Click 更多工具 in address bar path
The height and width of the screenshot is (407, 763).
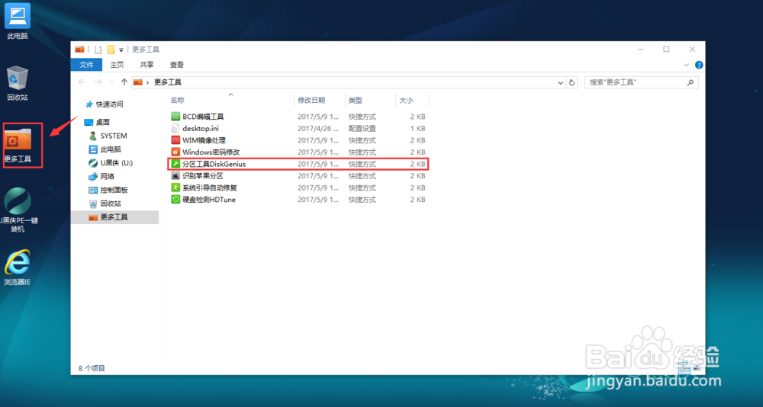(168, 82)
